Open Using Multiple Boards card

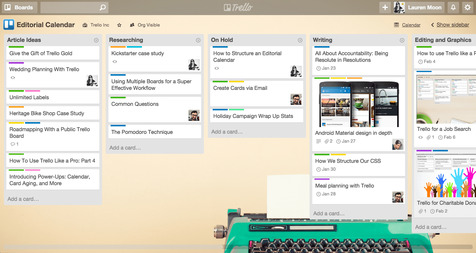tap(155, 84)
